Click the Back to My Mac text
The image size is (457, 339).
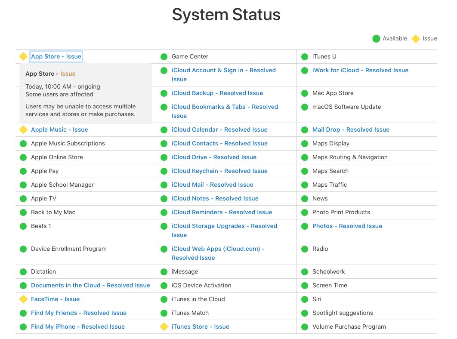[53, 212]
